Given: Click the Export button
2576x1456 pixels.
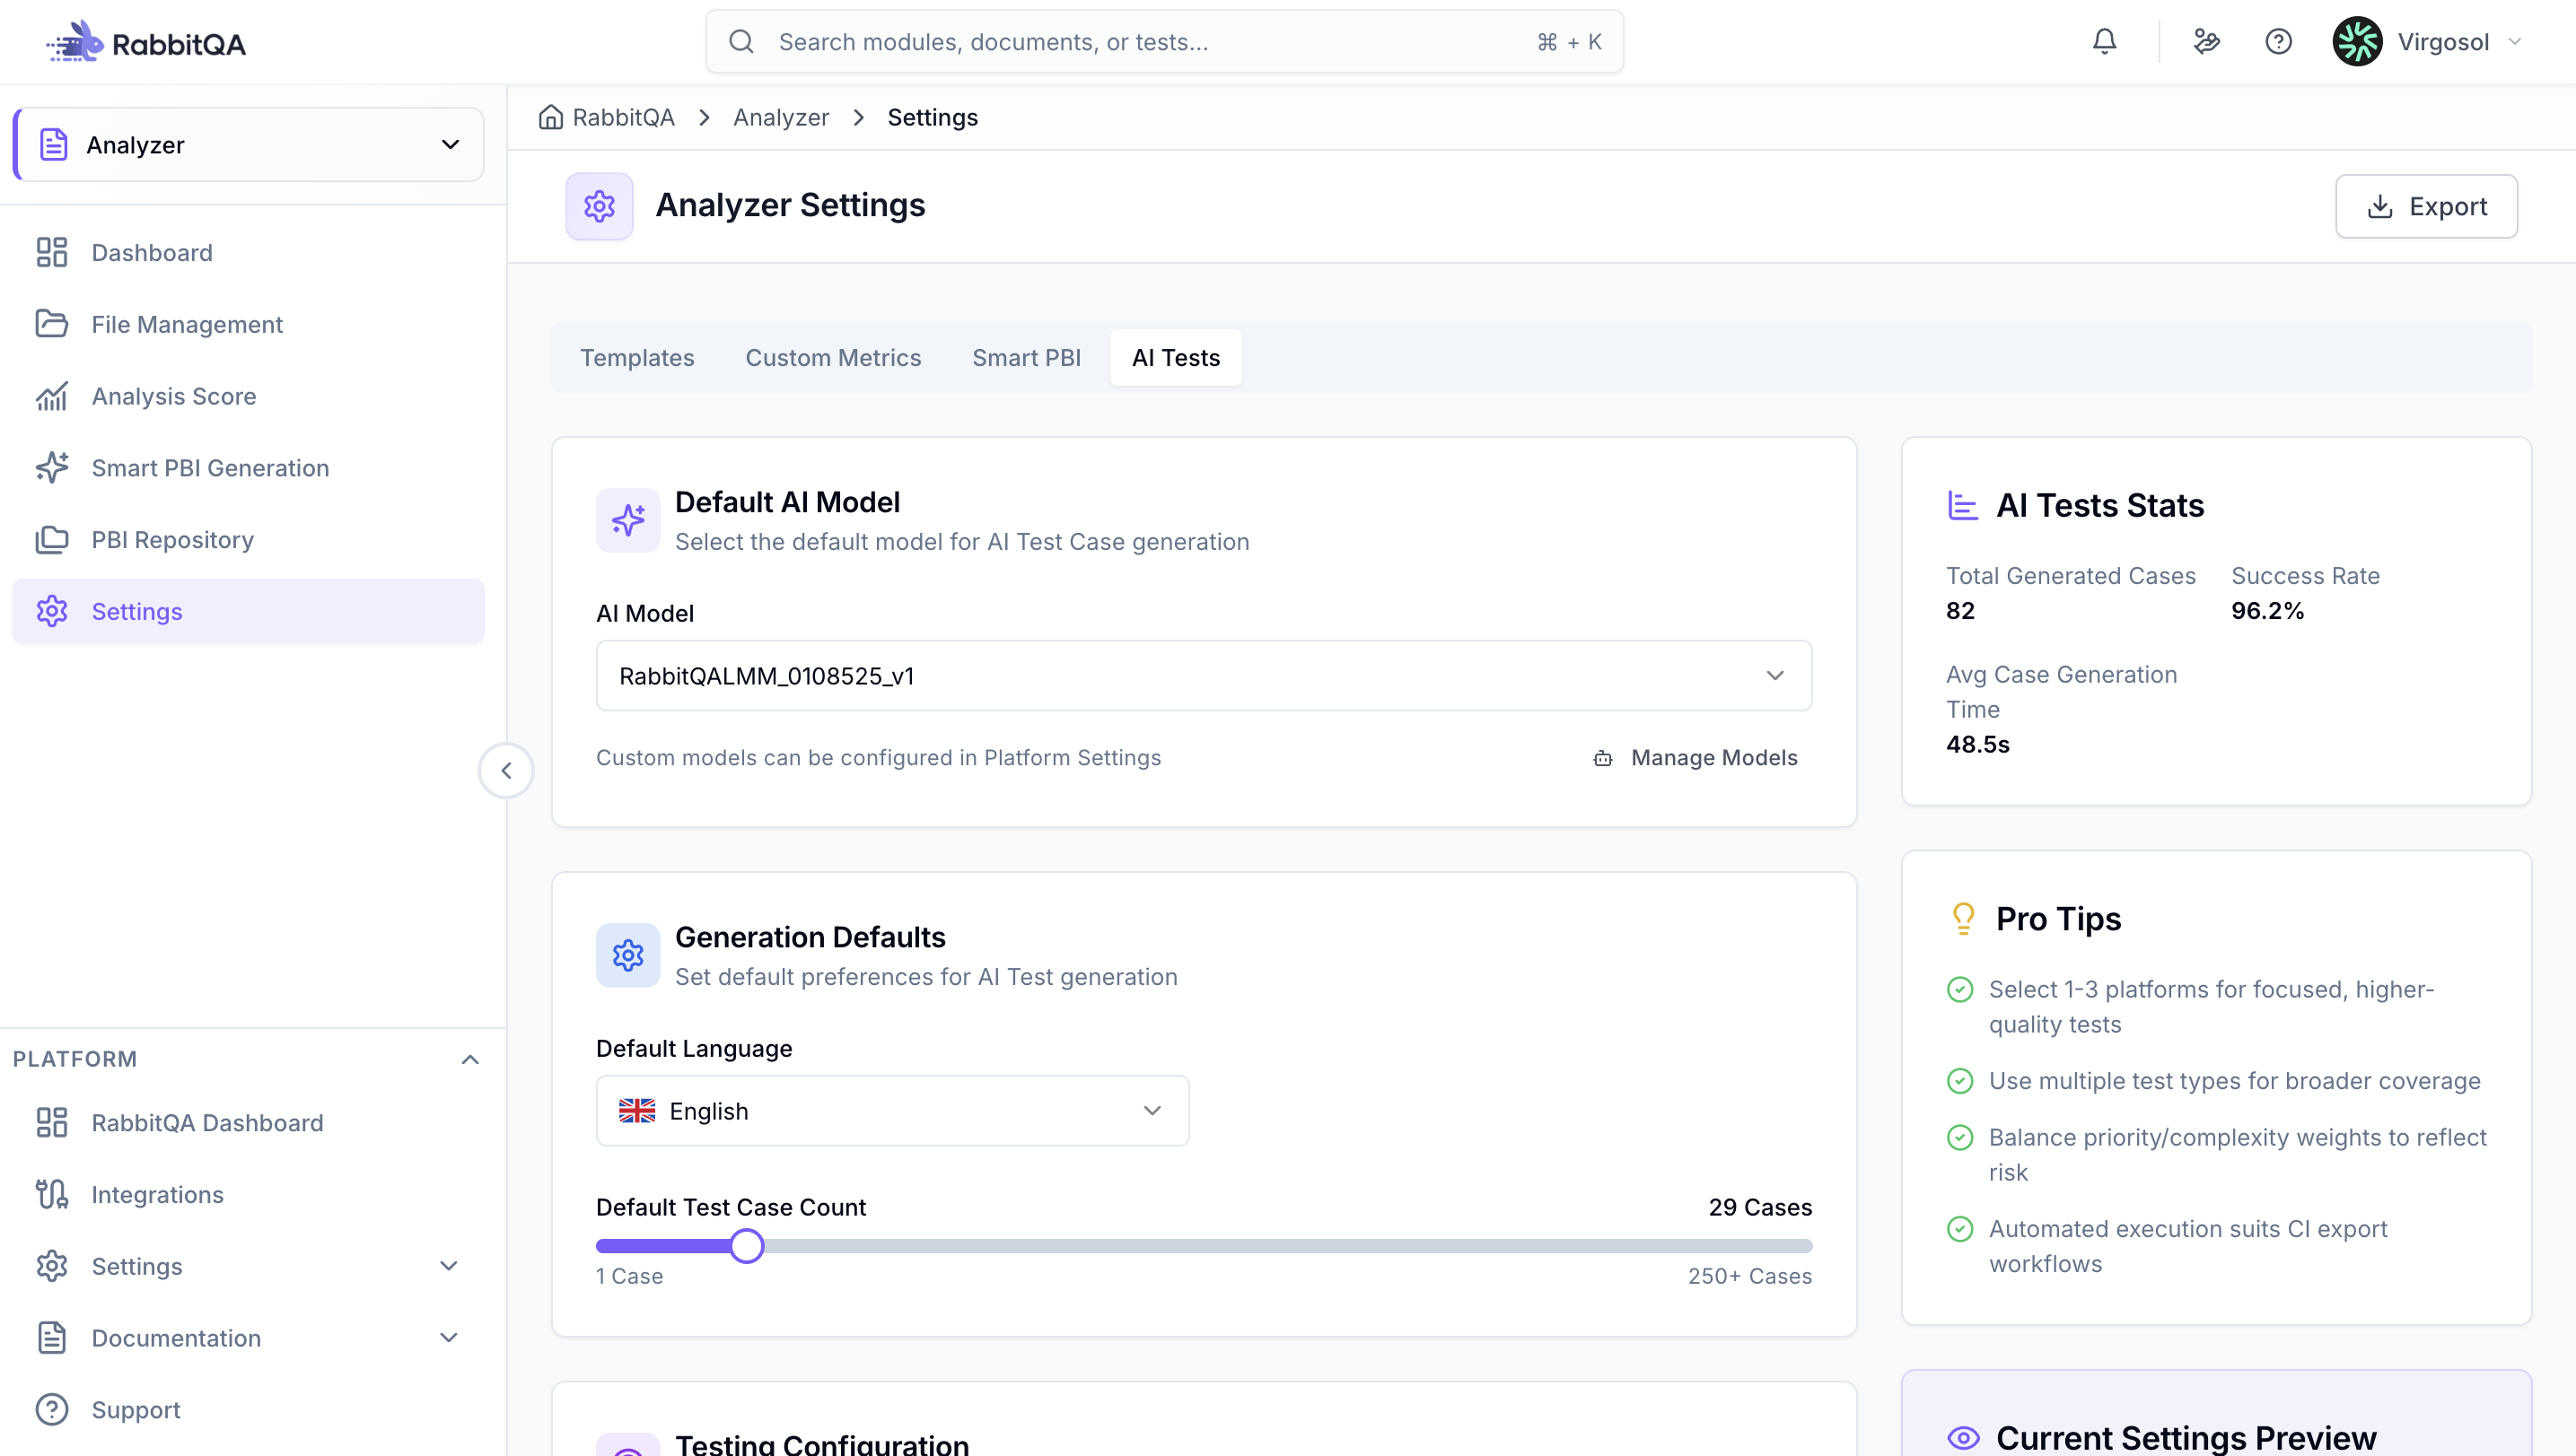Looking at the screenshot, I should pyautogui.click(x=2426, y=206).
